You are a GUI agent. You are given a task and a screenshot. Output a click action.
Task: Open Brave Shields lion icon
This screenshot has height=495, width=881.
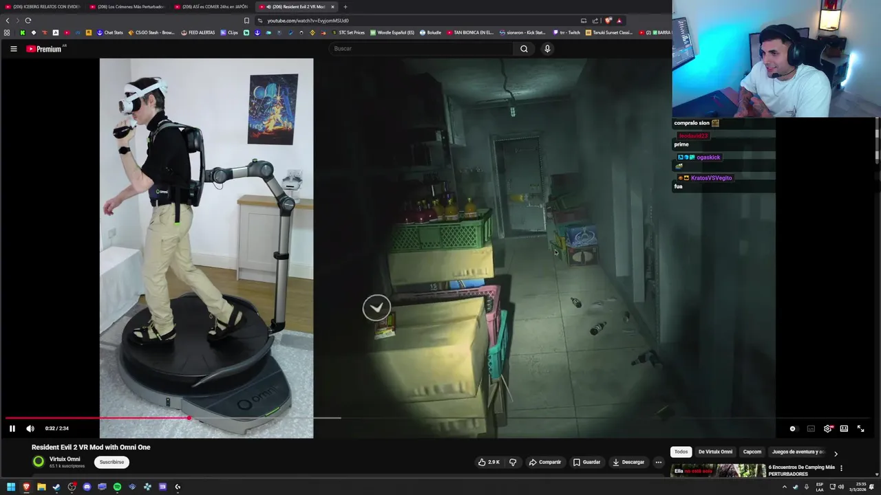[x=608, y=21]
